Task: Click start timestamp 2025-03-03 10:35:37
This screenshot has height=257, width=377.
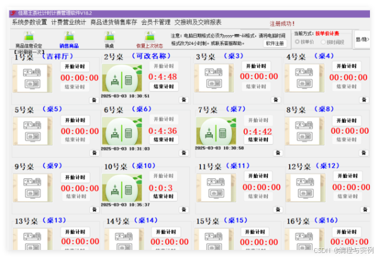Action: [125, 205]
